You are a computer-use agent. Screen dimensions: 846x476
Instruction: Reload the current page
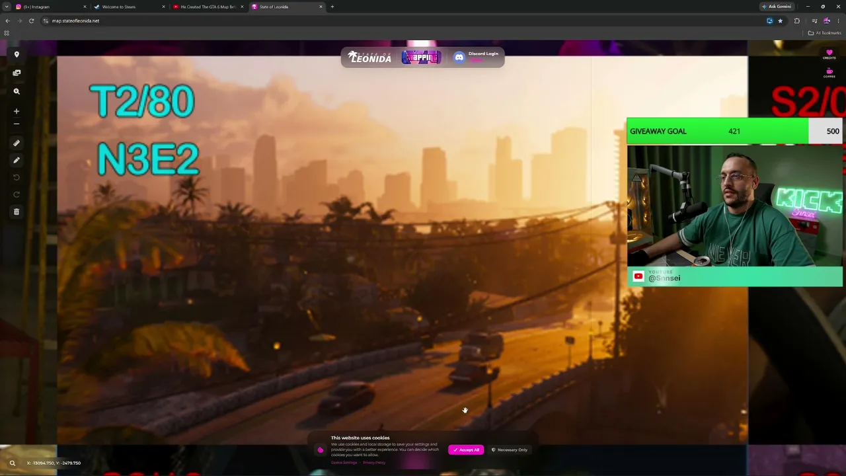tap(31, 20)
